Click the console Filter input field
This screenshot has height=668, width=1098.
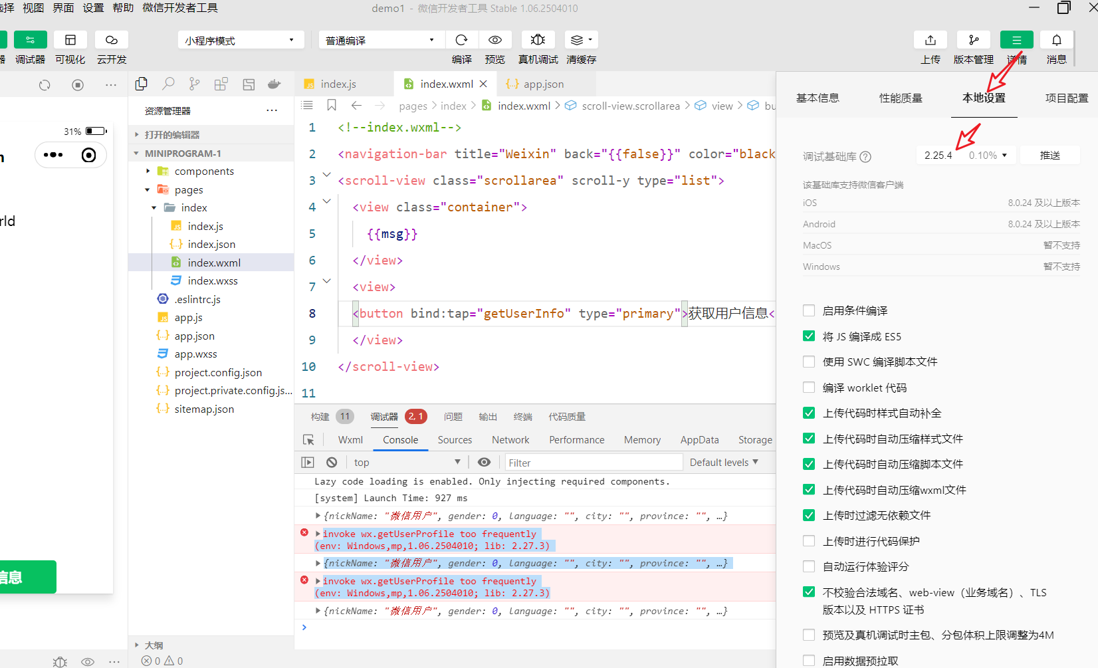(x=592, y=461)
